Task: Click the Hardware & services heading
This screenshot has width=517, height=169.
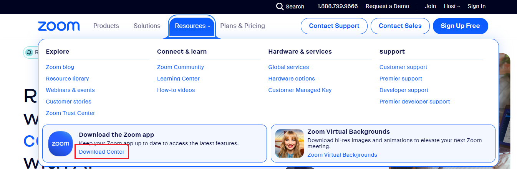Action: (300, 51)
